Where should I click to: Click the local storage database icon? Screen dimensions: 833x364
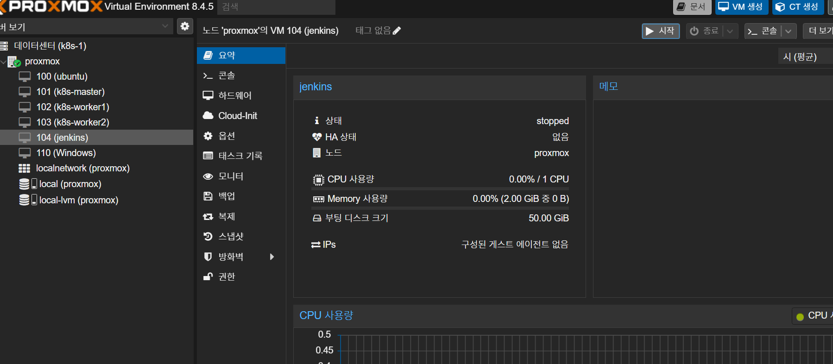tap(25, 184)
